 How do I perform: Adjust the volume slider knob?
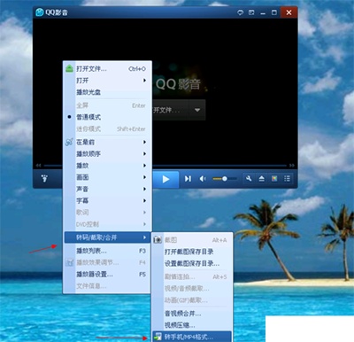pos(225,179)
